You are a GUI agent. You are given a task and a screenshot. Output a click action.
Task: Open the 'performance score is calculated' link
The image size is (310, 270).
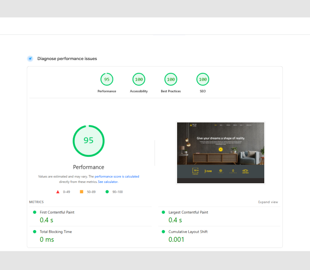117,177
